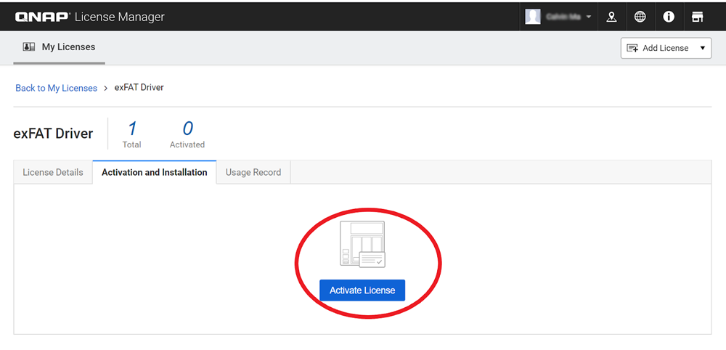Click the NAS device license illustration

pos(362,243)
